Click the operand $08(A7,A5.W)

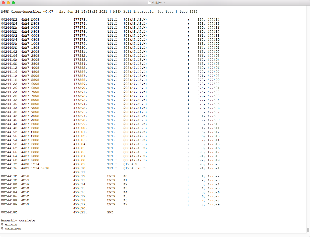135,140
